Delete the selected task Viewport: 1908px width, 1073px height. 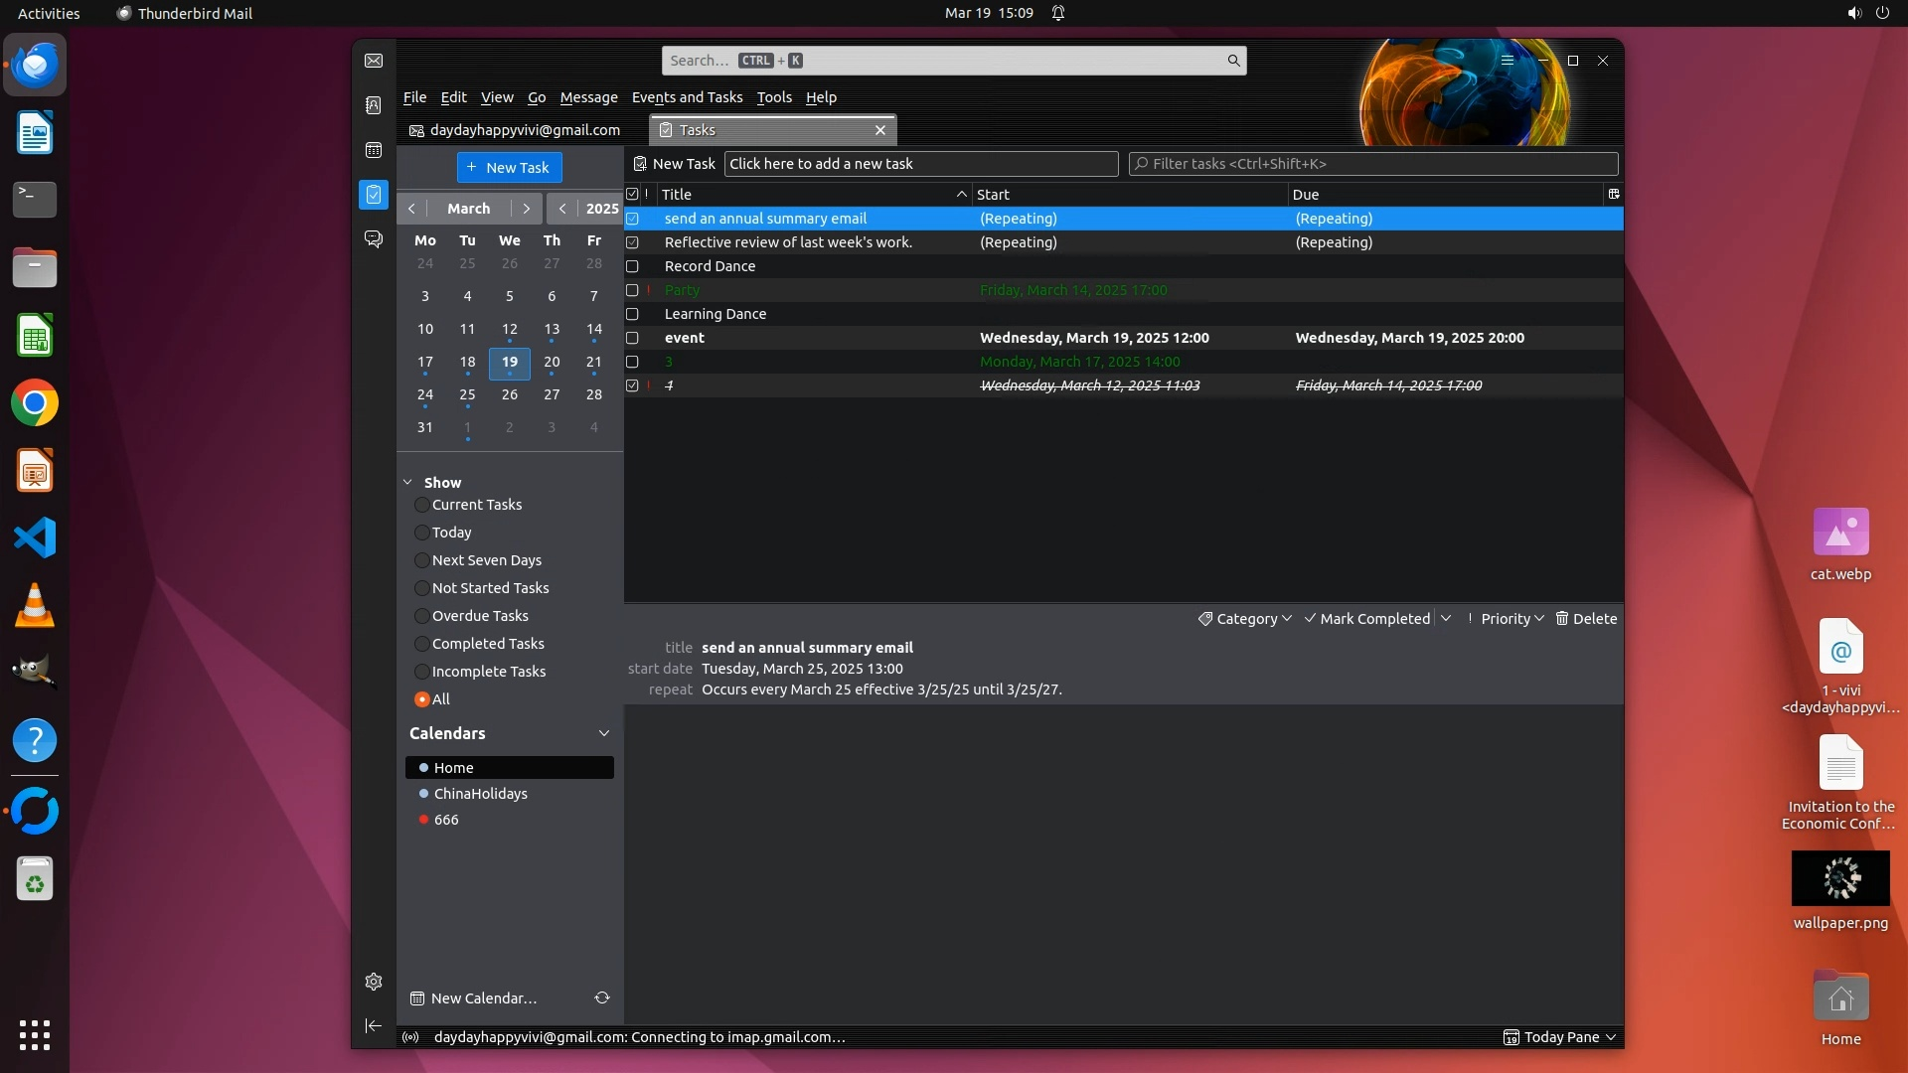click(x=1586, y=618)
